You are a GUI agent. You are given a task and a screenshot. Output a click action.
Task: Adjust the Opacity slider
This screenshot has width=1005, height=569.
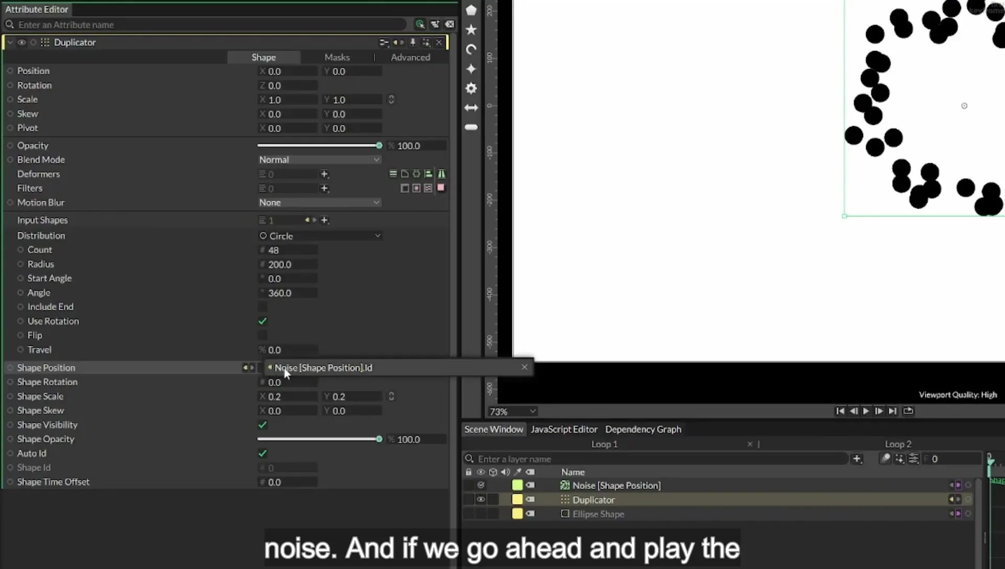point(319,145)
